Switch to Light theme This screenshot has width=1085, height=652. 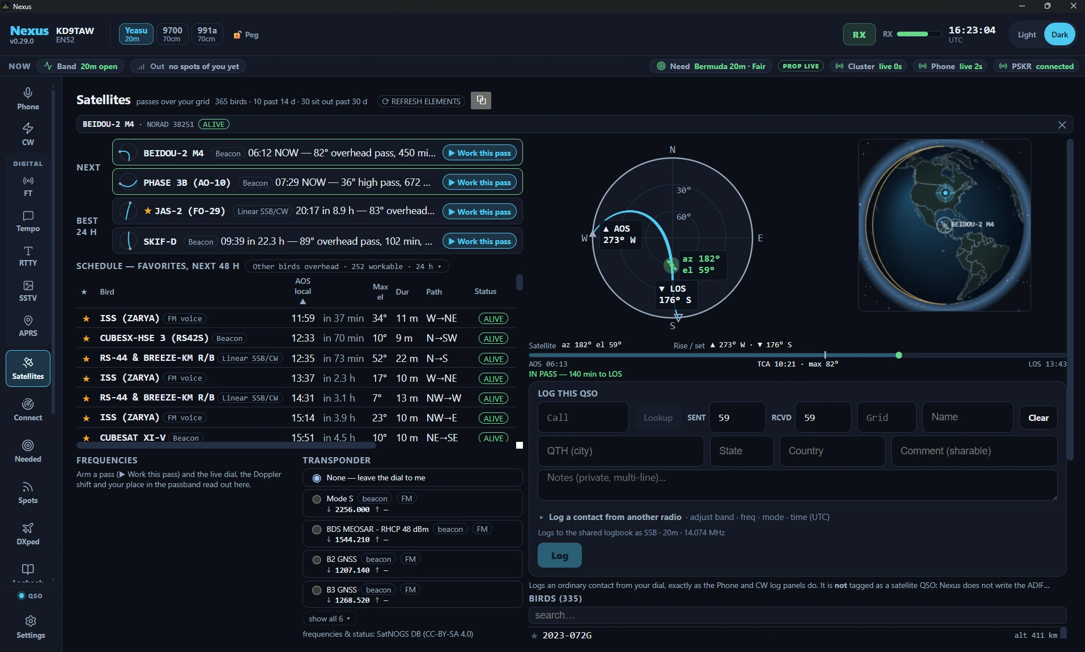click(1027, 35)
